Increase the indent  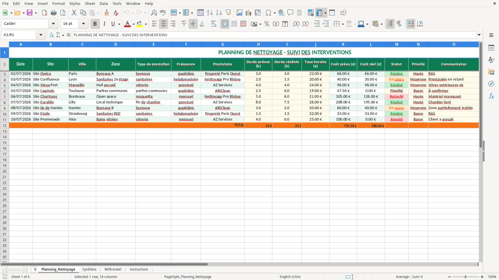317,24
